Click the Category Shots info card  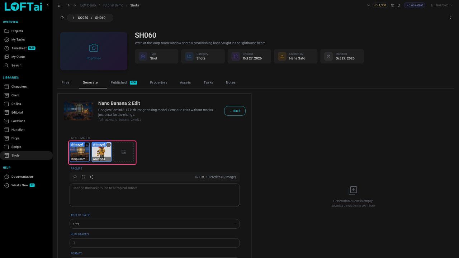[x=203, y=56]
